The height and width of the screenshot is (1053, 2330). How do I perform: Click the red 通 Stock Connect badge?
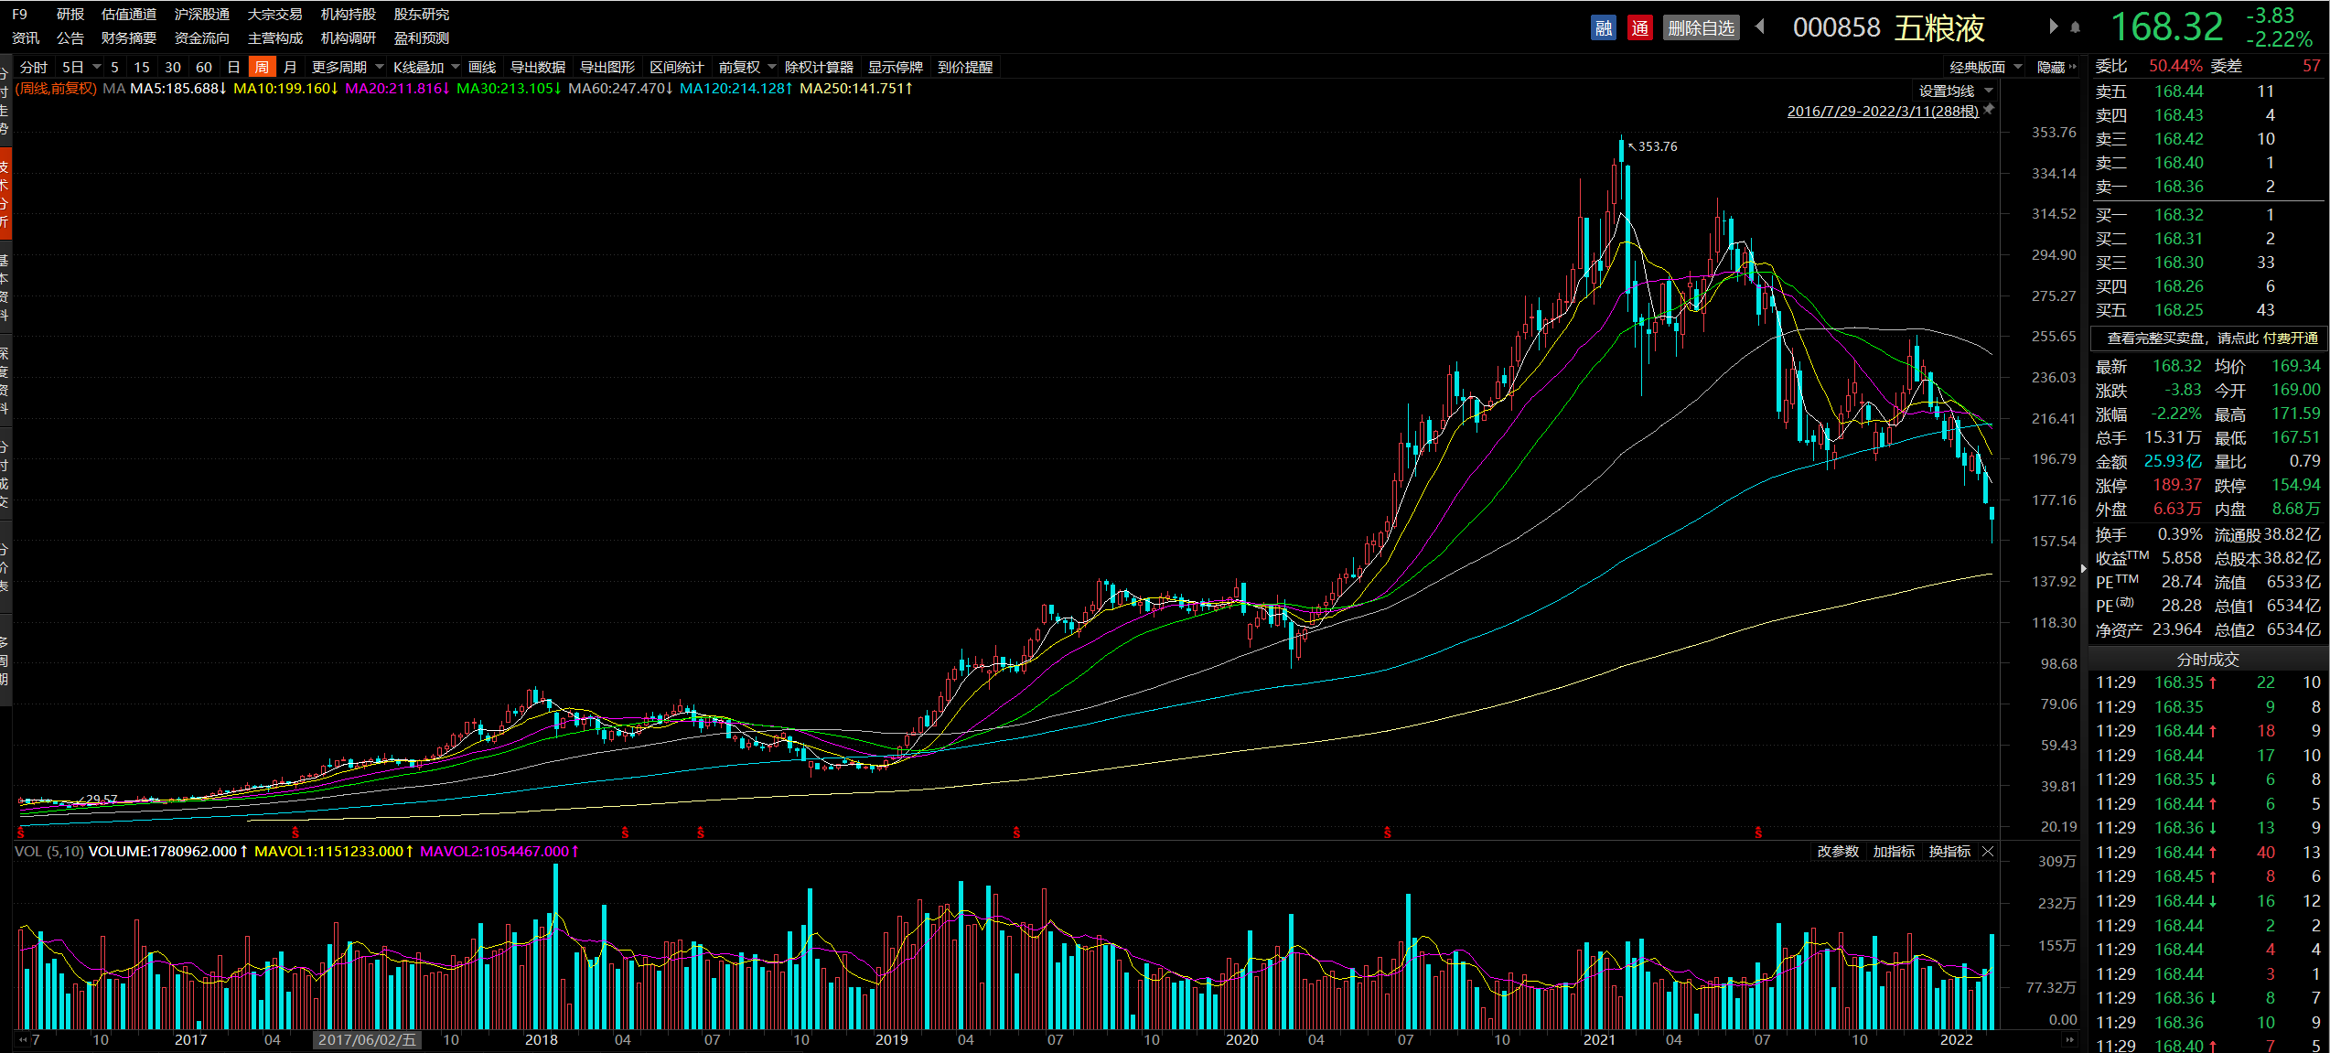(x=1639, y=28)
